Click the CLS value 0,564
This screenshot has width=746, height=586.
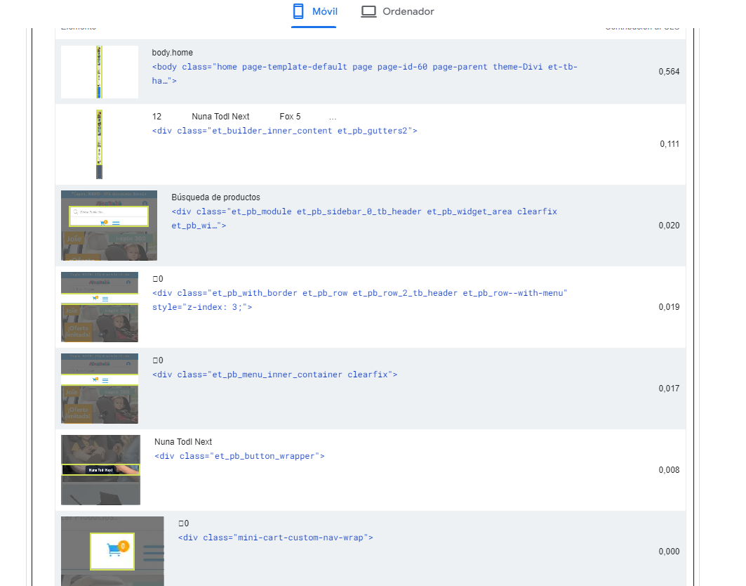coord(669,72)
